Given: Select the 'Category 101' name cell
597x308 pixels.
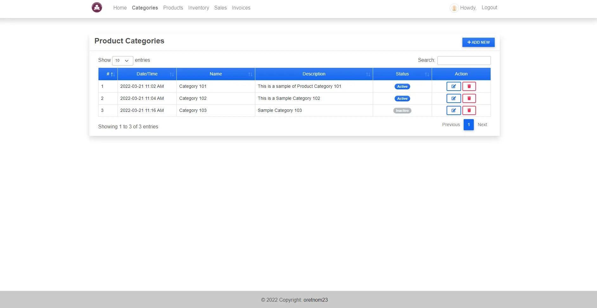Looking at the screenshot, I should pyautogui.click(x=216, y=86).
